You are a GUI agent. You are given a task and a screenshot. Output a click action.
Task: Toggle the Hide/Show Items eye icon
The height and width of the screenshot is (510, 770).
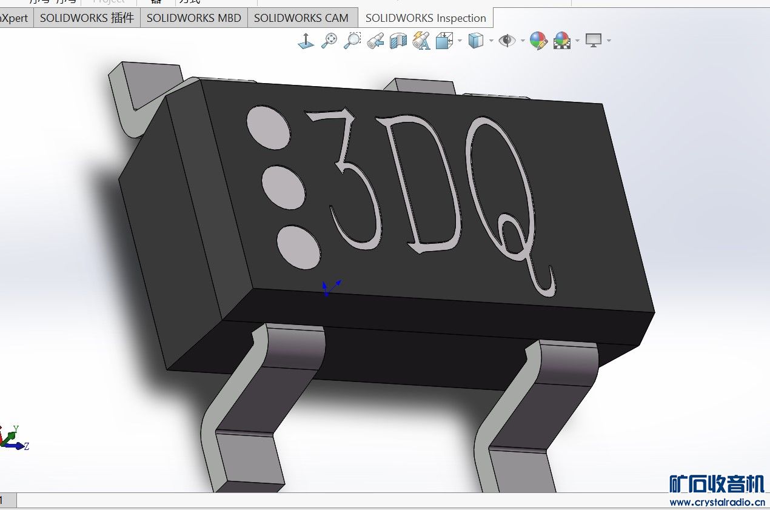pos(506,41)
